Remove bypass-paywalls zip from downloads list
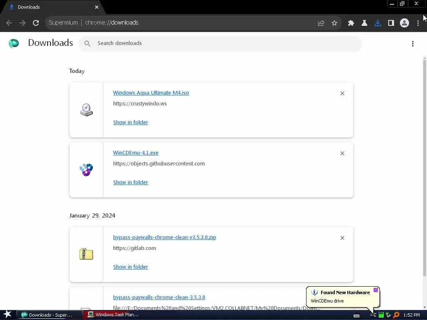427x320 pixels. tap(342, 238)
